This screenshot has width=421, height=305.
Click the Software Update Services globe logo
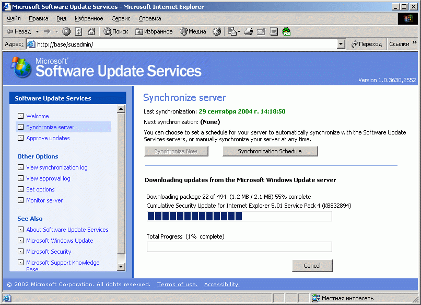point(21,67)
